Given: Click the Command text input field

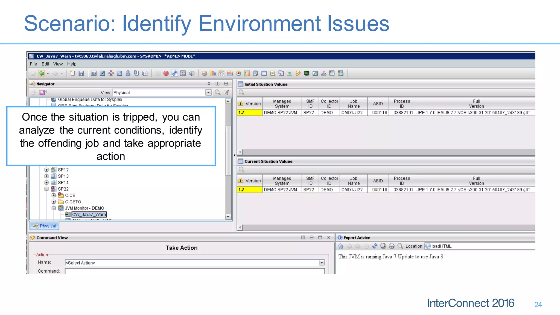Looking at the screenshot, I should (x=195, y=271).
